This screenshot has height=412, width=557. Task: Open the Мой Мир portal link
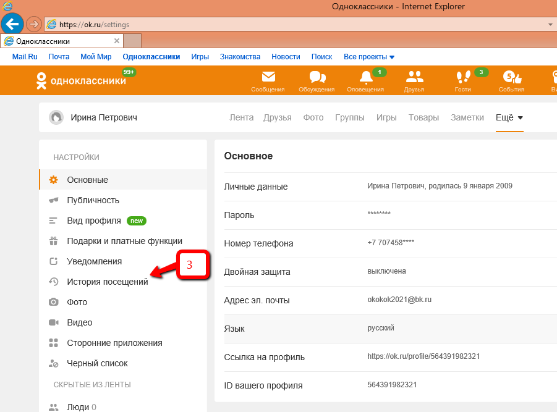click(96, 57)
